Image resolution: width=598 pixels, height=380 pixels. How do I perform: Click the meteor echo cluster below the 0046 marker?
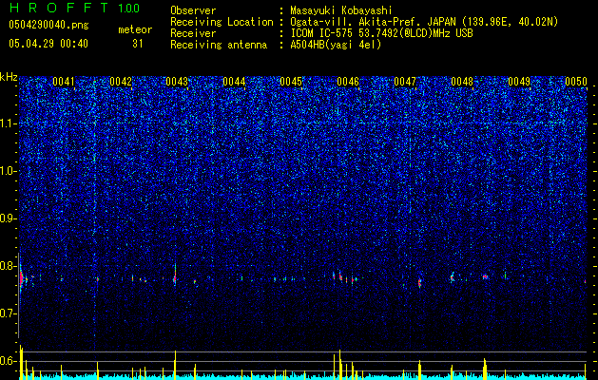[344, 277]
